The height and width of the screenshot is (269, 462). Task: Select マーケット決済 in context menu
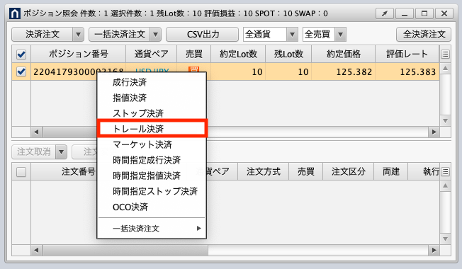[152, 144]
